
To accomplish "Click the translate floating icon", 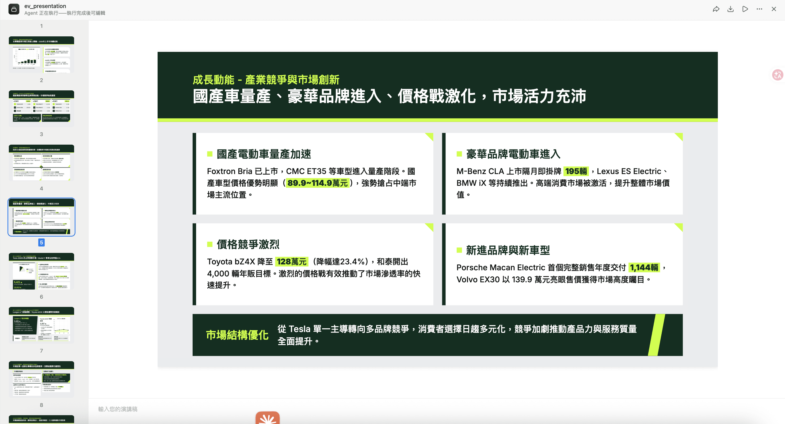I will pos(778,75).
